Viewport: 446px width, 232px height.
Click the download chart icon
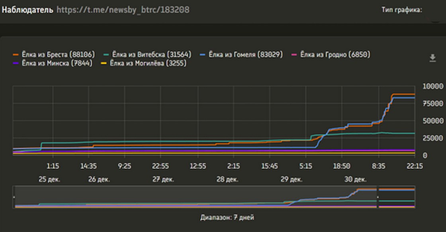pos(432,58)
